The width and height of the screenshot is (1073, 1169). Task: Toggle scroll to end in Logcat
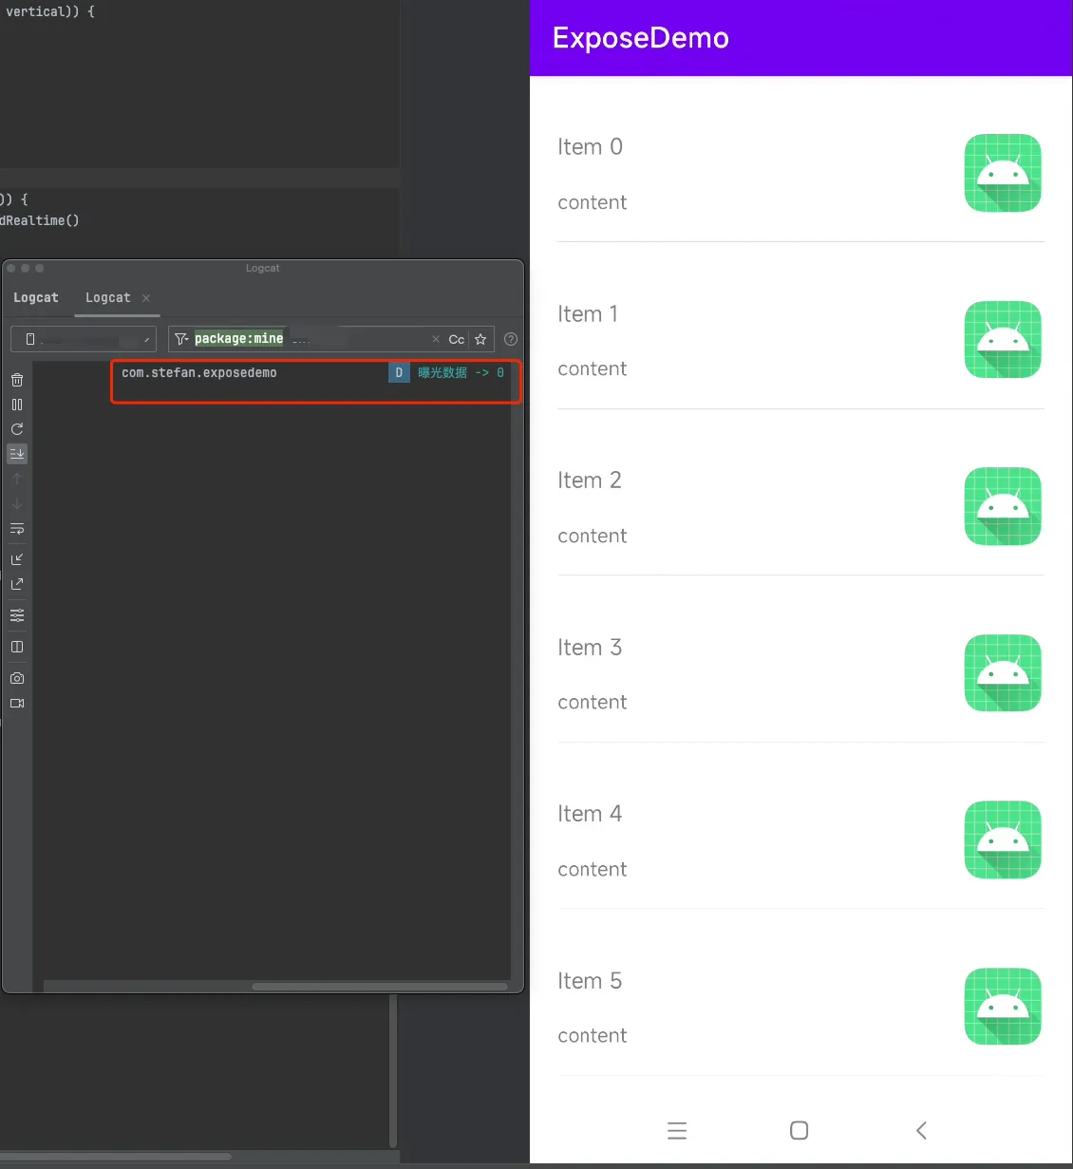pyautogui.click(x=17, y=454)
